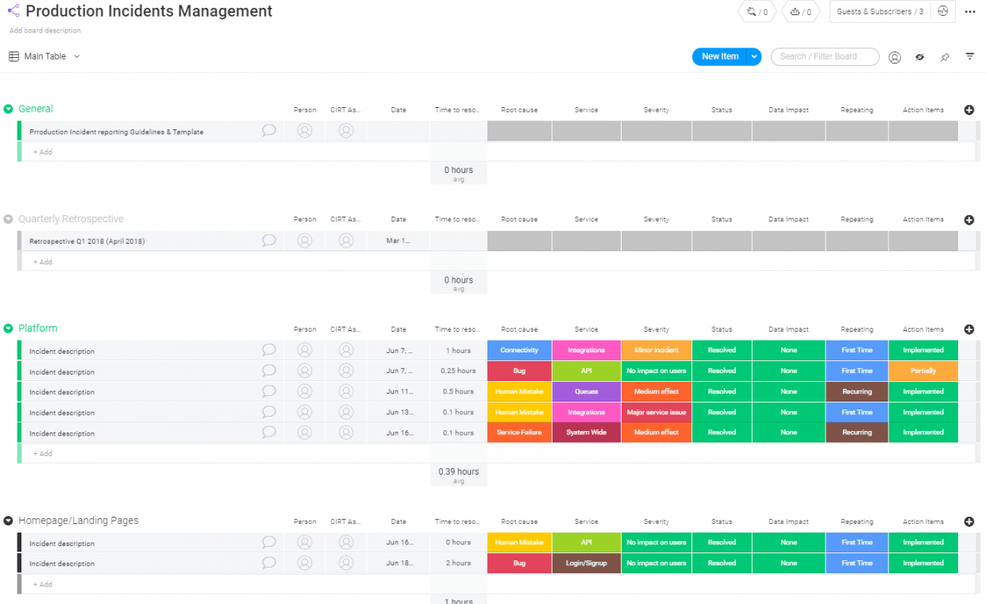
Task: Click Production Incidents Management title
Action: click(x=148, y=11)
